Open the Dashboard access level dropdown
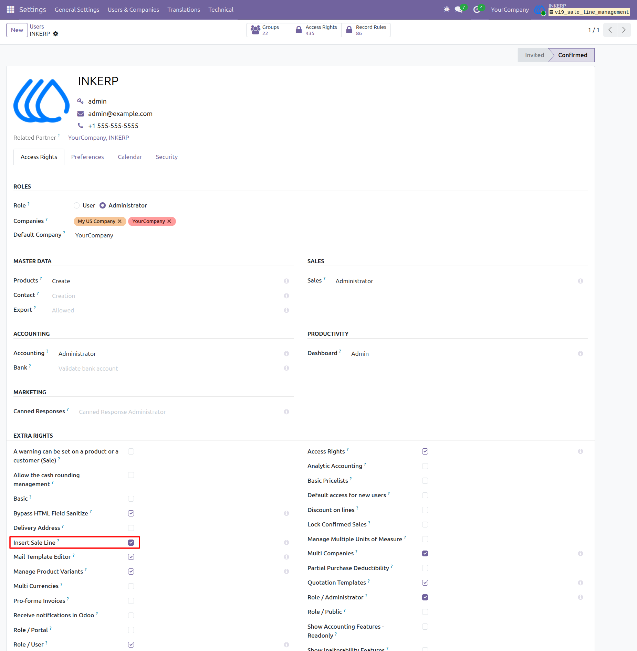The height and width of the screenshot is (651, 637). click(x=463, y=354)
